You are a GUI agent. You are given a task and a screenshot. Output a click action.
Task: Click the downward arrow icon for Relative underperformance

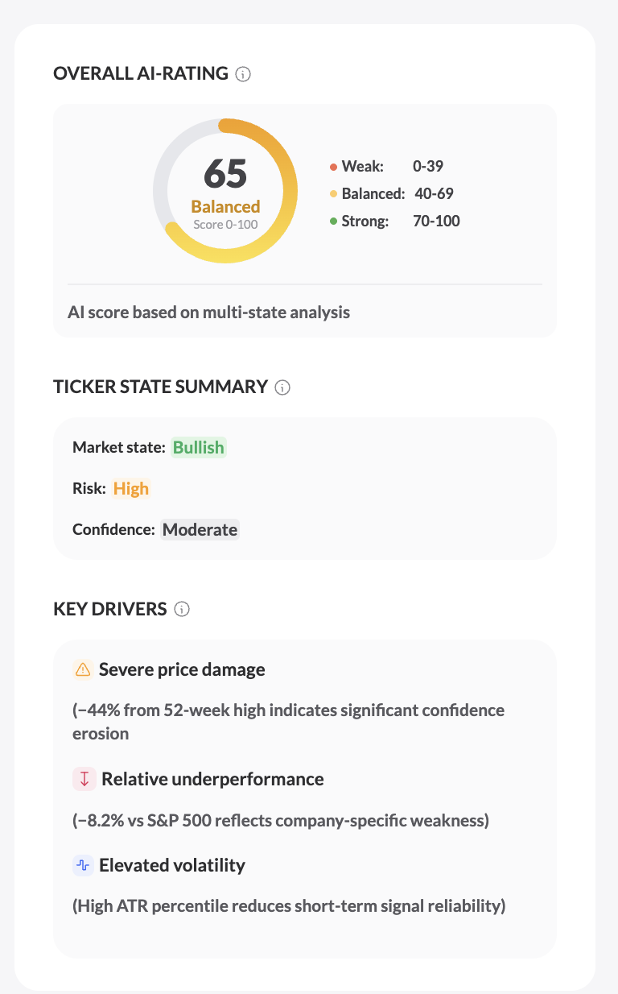[x=81, y=779]
